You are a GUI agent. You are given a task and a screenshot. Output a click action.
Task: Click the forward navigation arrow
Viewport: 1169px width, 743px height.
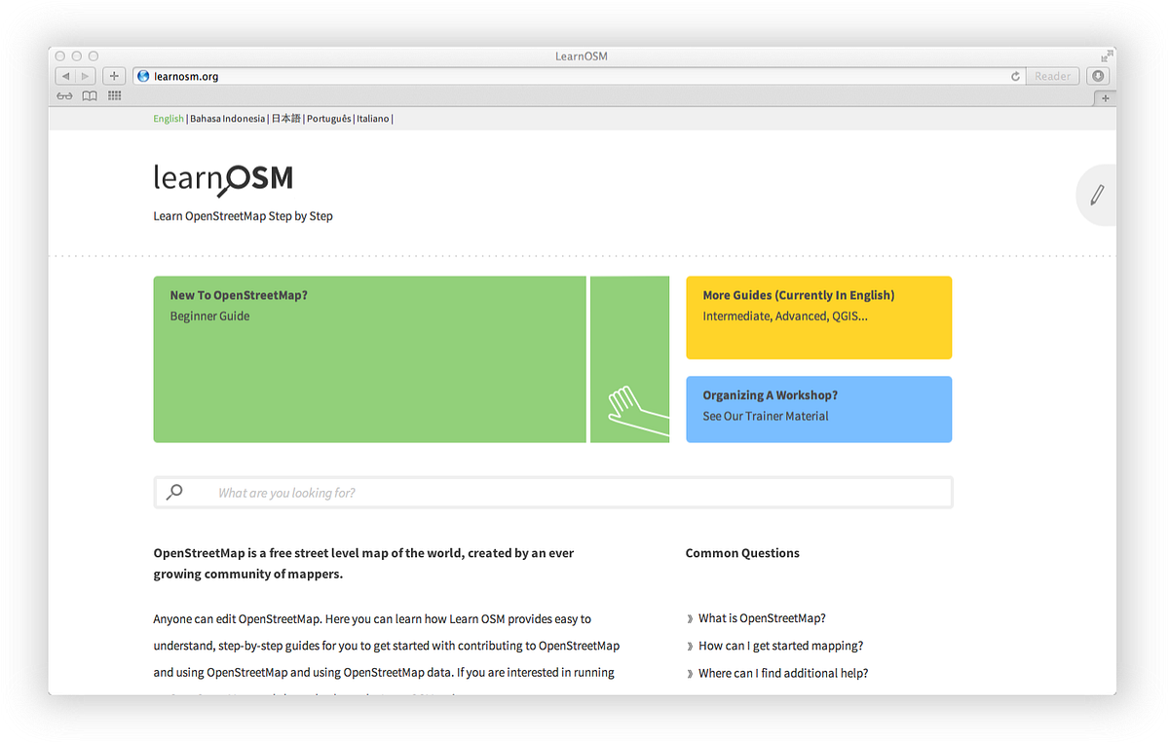point(85,75)
